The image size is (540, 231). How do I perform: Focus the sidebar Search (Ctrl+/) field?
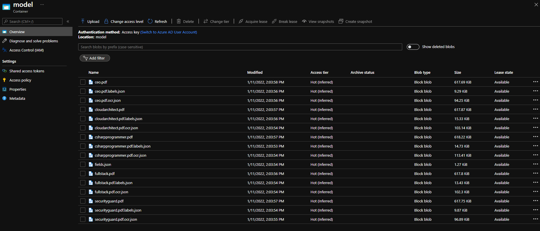coord(32,21)
